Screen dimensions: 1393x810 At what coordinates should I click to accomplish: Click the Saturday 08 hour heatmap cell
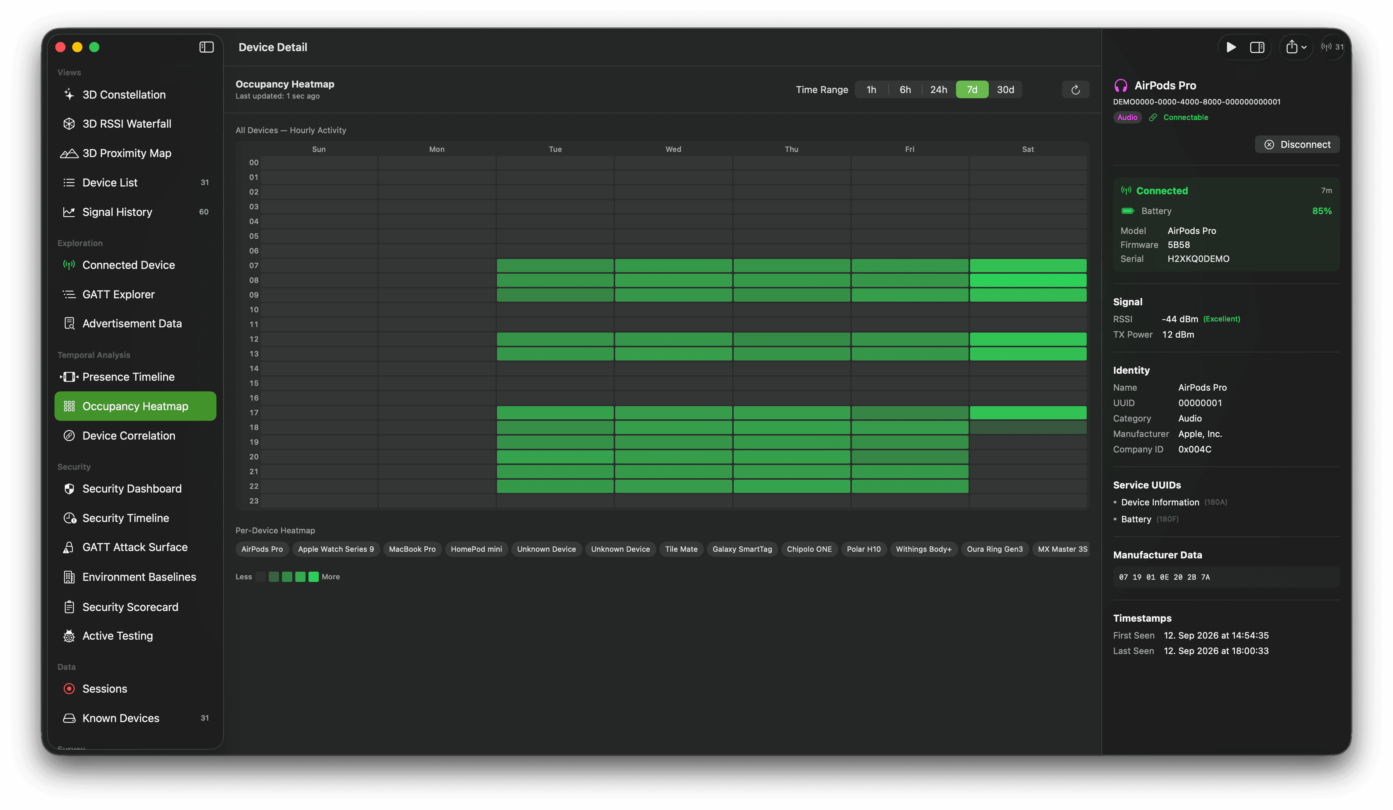[1027, 280]
